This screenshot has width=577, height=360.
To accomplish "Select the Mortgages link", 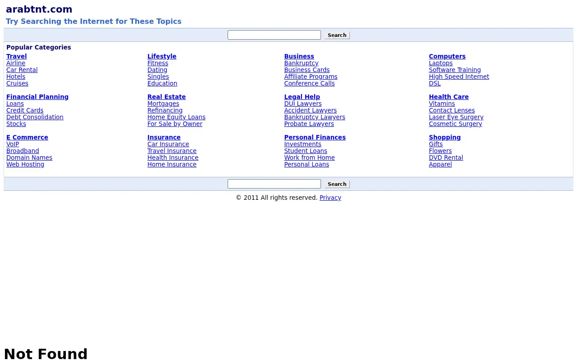I will (x=163, y=103).
